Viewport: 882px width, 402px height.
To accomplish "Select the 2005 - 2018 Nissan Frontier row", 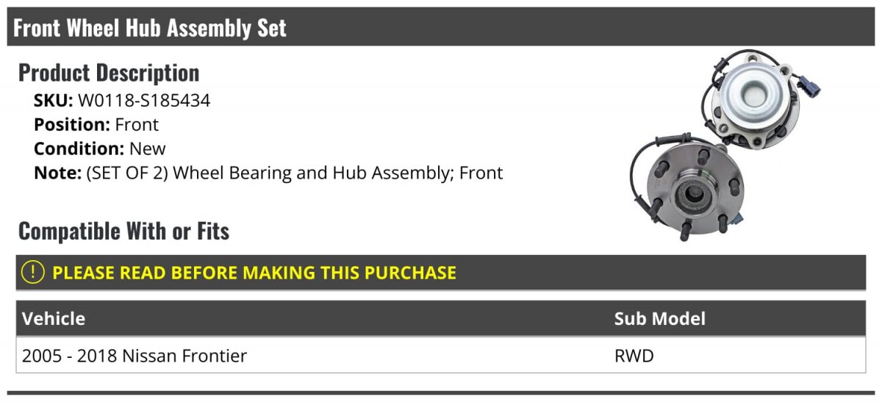I will tap(441, 356).
